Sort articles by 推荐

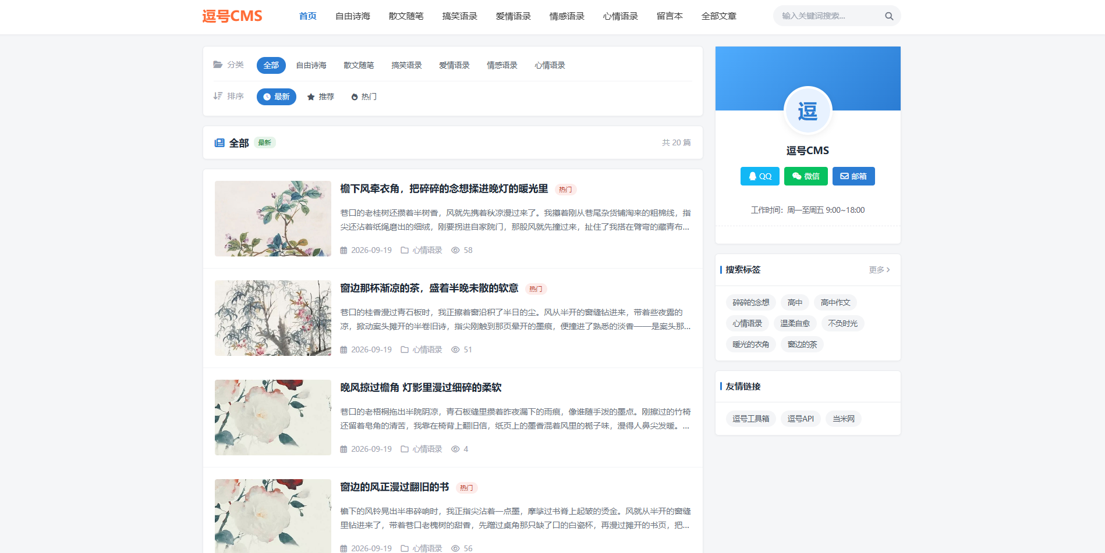click(321, 97)
